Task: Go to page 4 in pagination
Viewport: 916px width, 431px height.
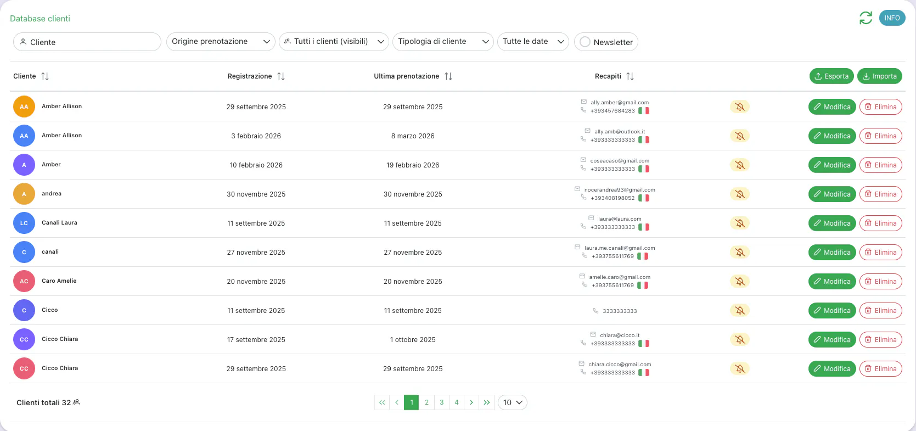Action: [456, 402]
